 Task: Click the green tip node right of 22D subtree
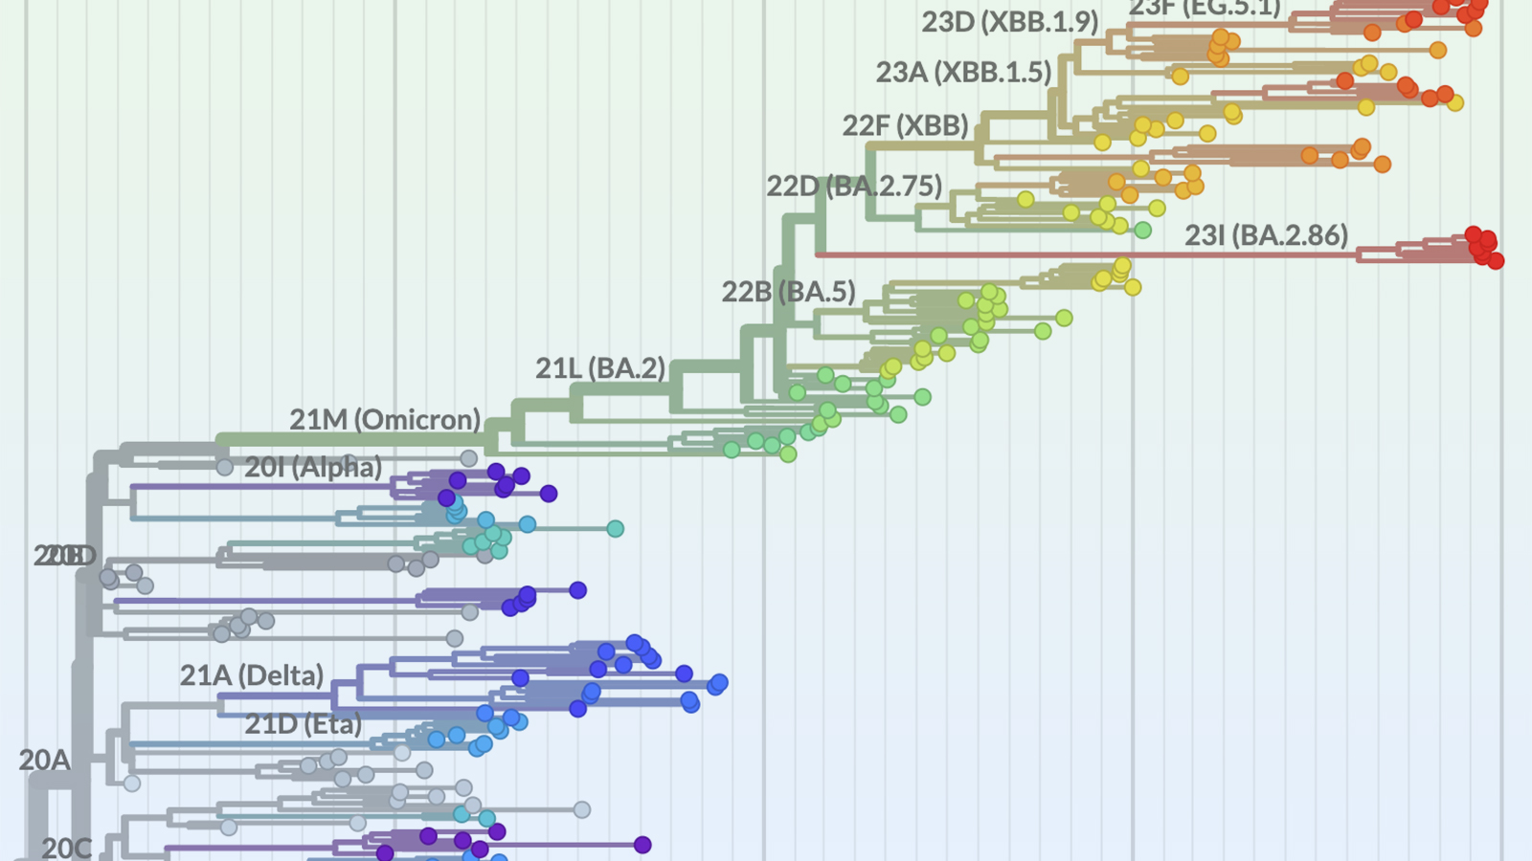[x=1142, y=230]
